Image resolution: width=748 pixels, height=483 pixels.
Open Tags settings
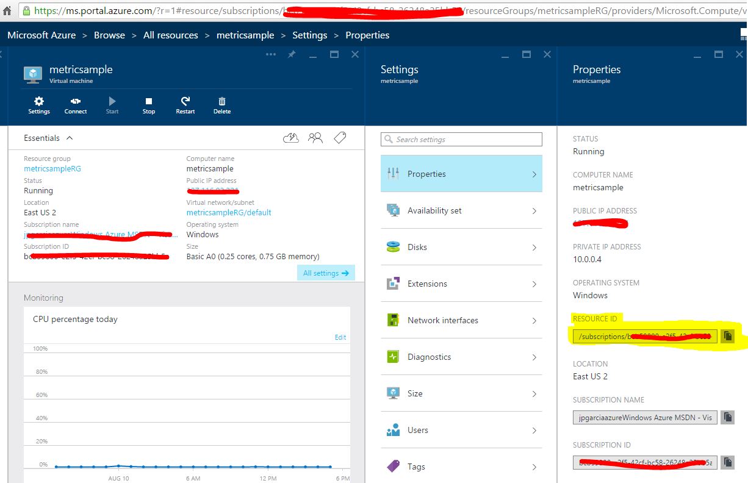pos(461,467)
